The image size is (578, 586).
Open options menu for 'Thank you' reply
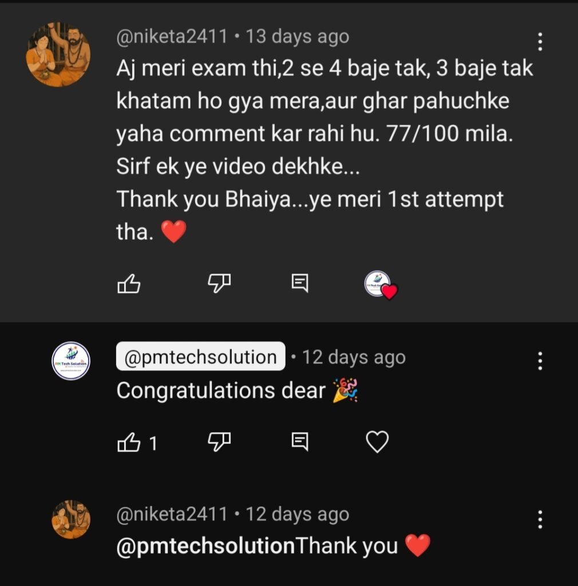[x=540, y=519]
